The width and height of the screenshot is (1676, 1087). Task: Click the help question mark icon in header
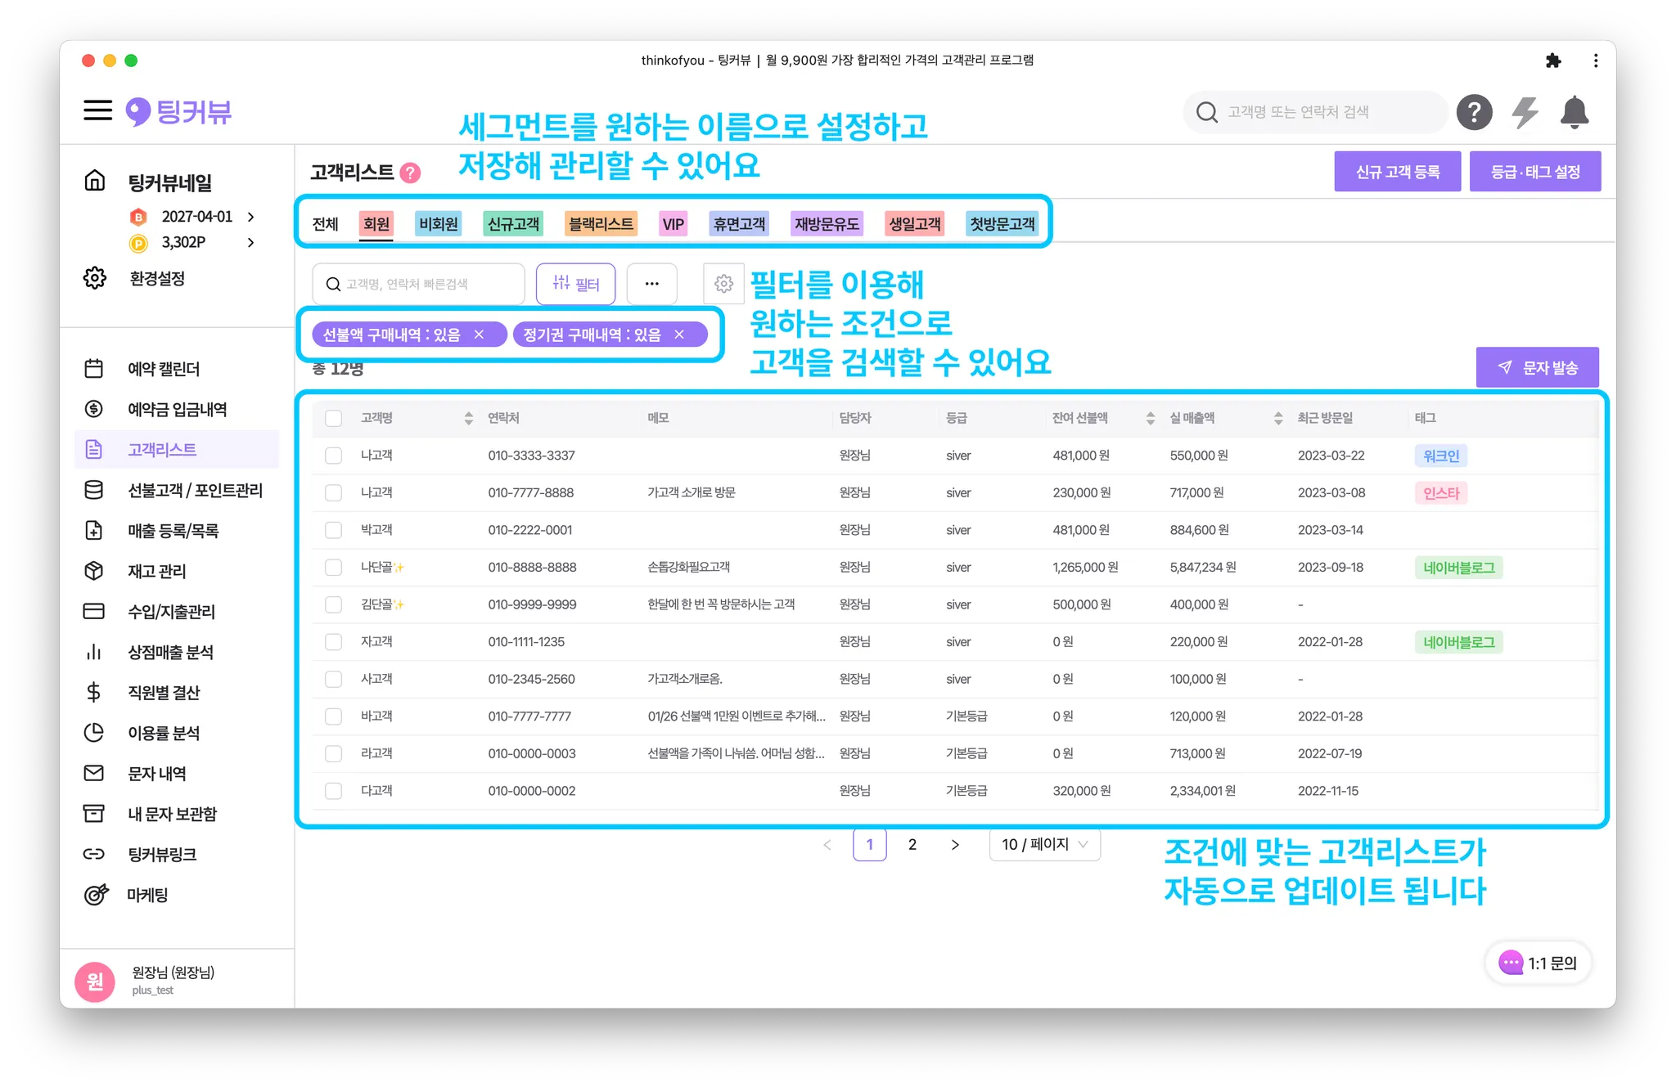(1474, 112)
